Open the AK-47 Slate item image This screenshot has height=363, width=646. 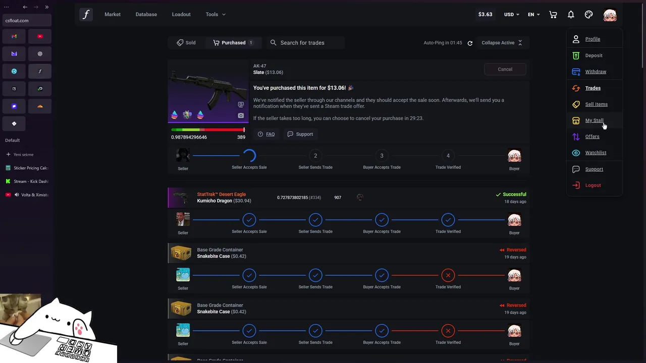(x=208, y=92)
